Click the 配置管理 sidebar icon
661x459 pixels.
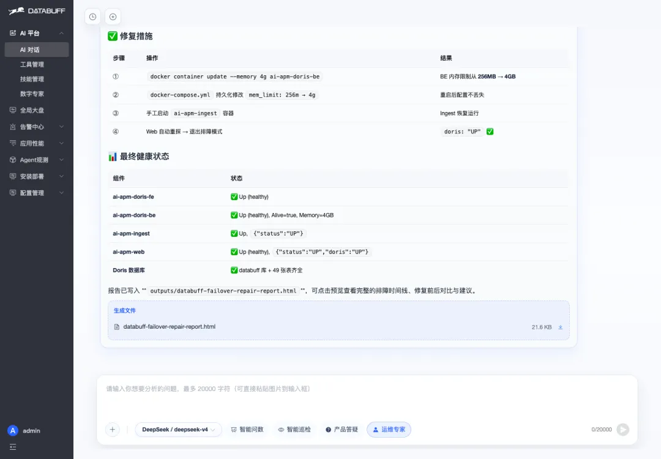point(13,193)
